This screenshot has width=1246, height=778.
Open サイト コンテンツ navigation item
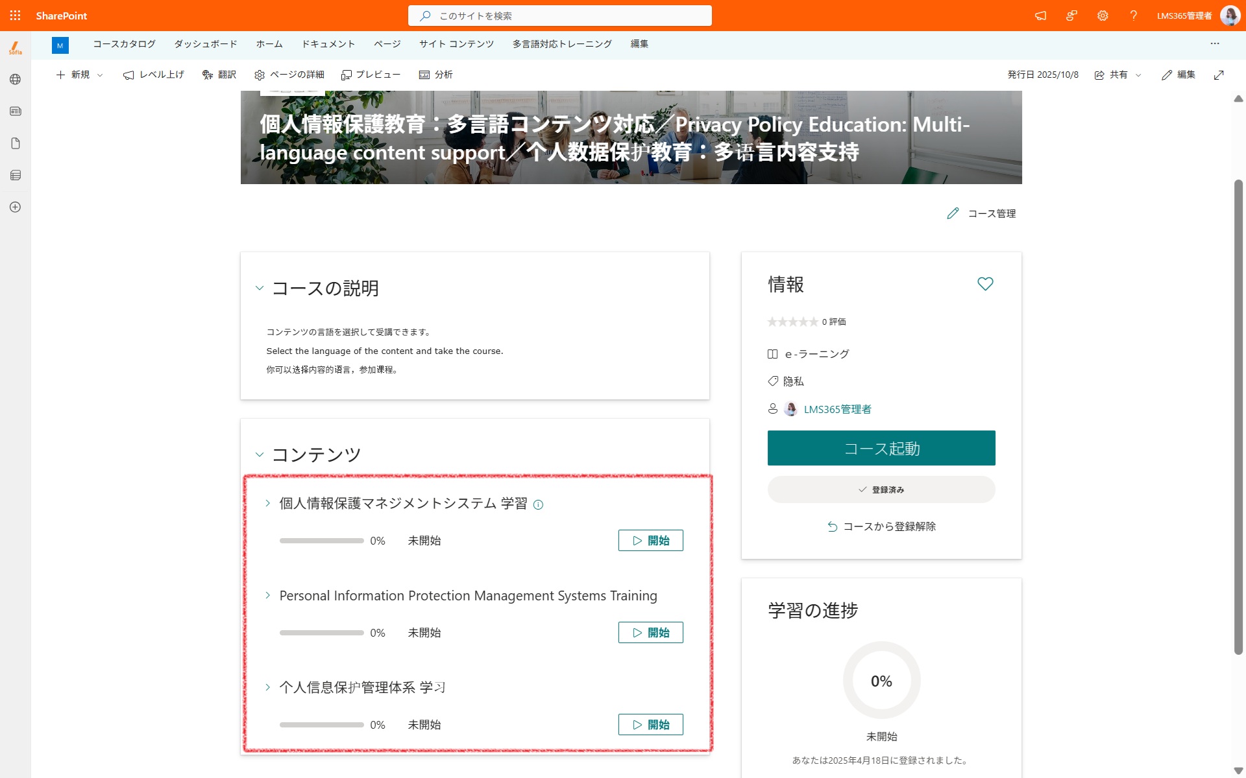click(457, 43)
